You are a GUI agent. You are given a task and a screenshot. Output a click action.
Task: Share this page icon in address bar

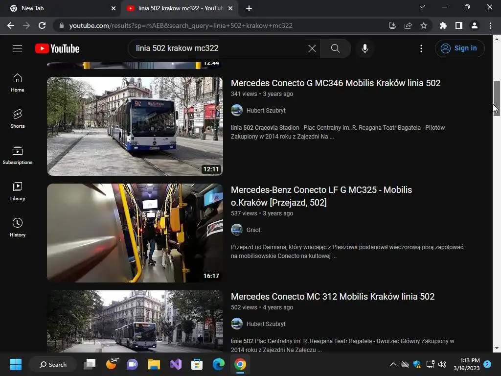coord(408,25)
